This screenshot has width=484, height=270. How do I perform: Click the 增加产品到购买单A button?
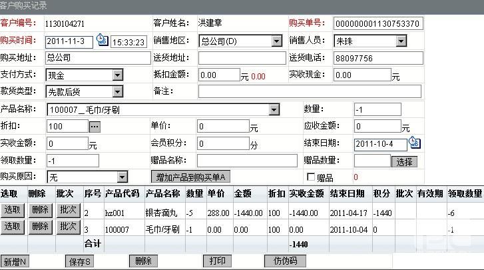[192, 177]
